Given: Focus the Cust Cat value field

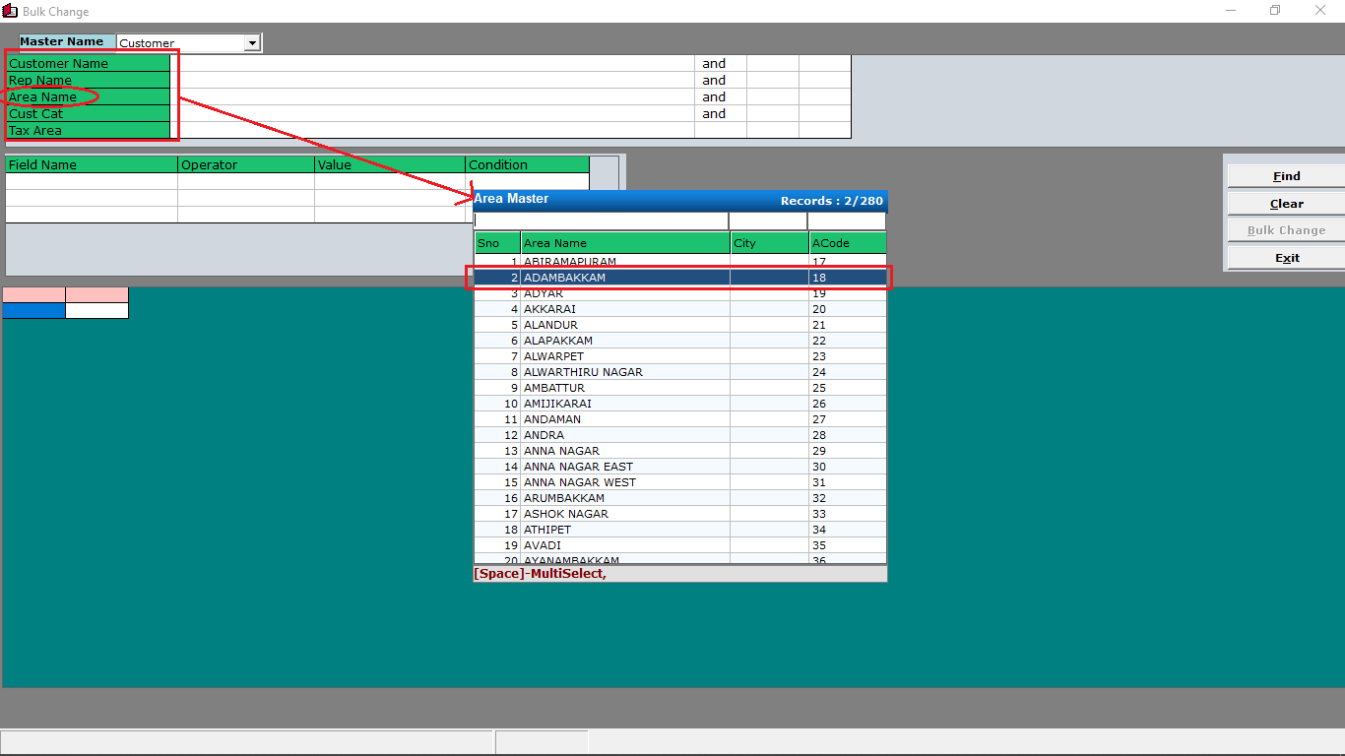Looking at the screenshot, I should 433,114.
